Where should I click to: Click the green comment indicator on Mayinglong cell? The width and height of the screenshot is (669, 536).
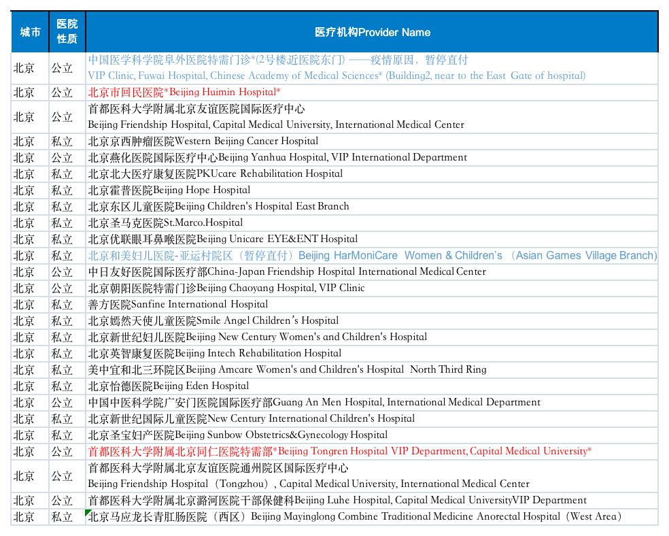[88, 512]
